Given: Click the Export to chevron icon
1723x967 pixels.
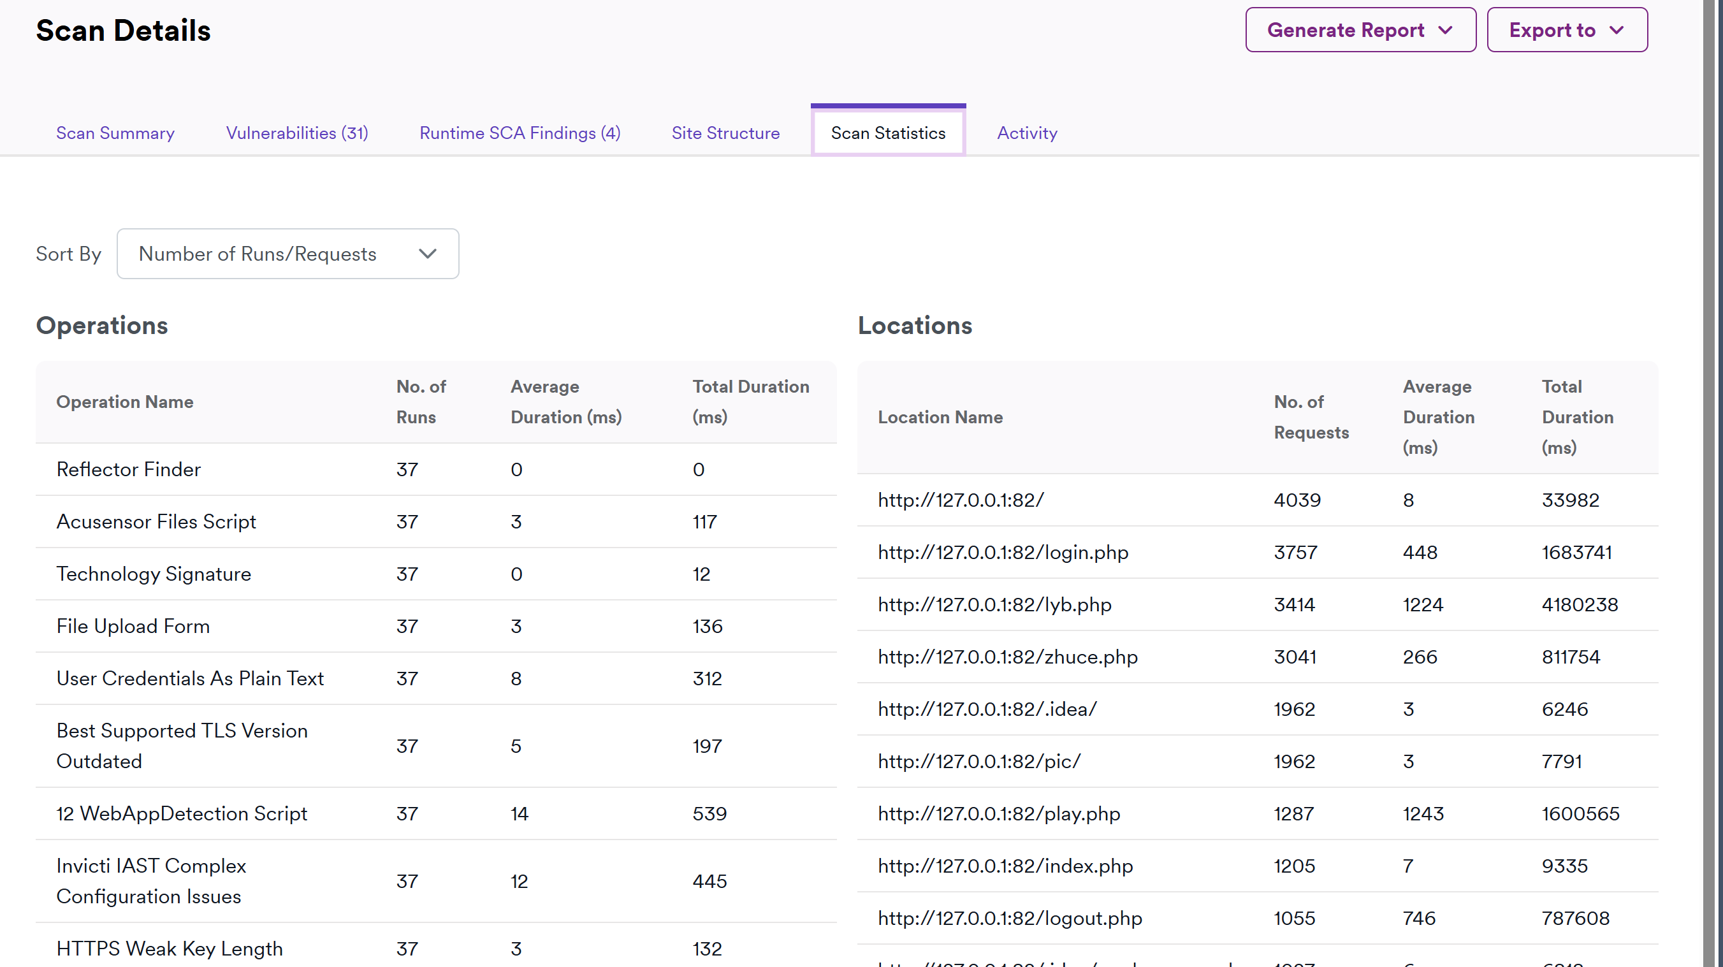Looking at the screenshot, I should (x=1617, y=30).
